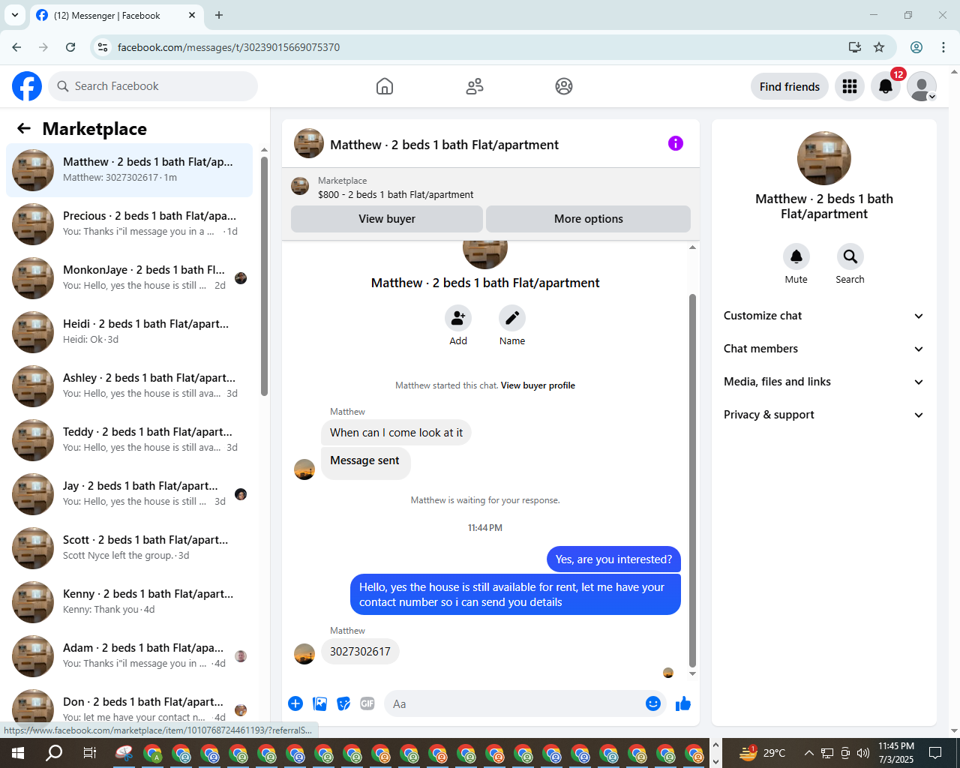Image resolution: width=960 pixels, height=768 pixels.
Task: Open Heidi conversation in the list
Action: (x=130, y=332)
